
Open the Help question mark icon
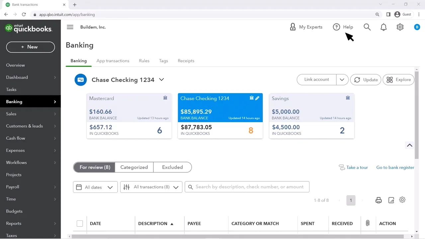(336, 27)
